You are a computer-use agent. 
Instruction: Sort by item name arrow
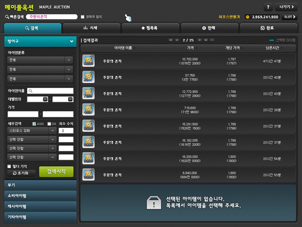(x=134, y=48)
